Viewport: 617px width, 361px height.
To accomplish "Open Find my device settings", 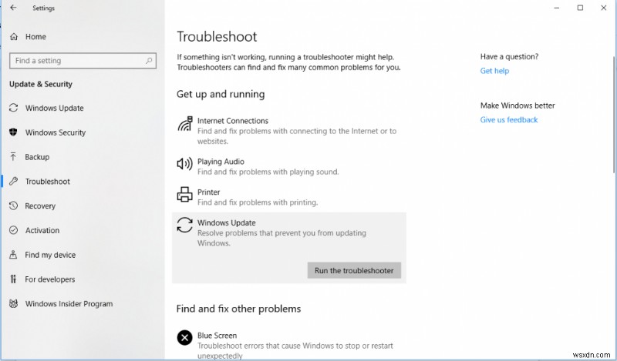I will point(50,255).
